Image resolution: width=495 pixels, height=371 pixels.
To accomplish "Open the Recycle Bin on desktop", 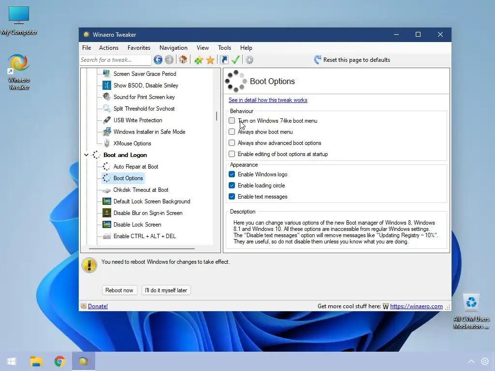I will pyautogui.click(x=471, y=312).
